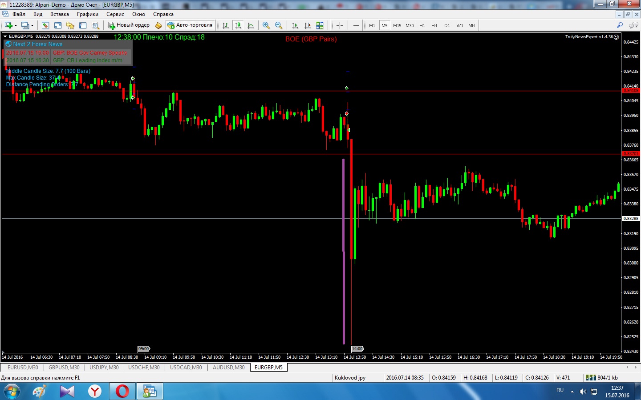Select the D1 timeframe button

447,25
